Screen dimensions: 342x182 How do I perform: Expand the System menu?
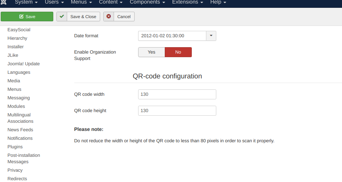26,2
